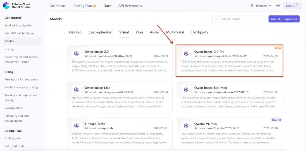306x151 pixels.
Task: Click the Billing sidebar heading
Action: (9, 72)
